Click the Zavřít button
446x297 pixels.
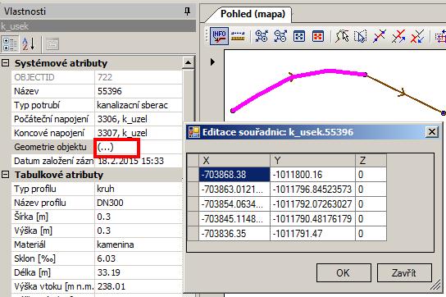click(x=404, y=272)
